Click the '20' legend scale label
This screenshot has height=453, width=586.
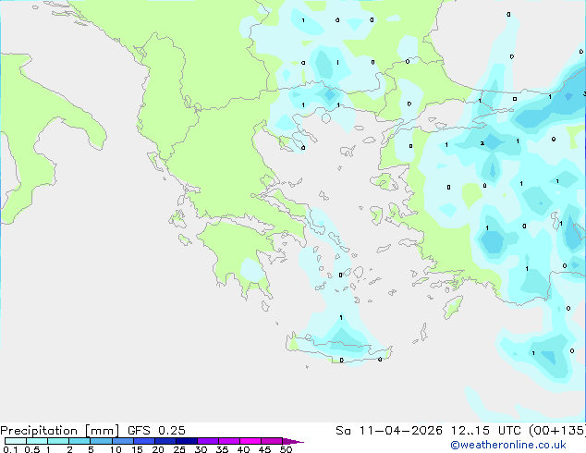click(158, 449)
